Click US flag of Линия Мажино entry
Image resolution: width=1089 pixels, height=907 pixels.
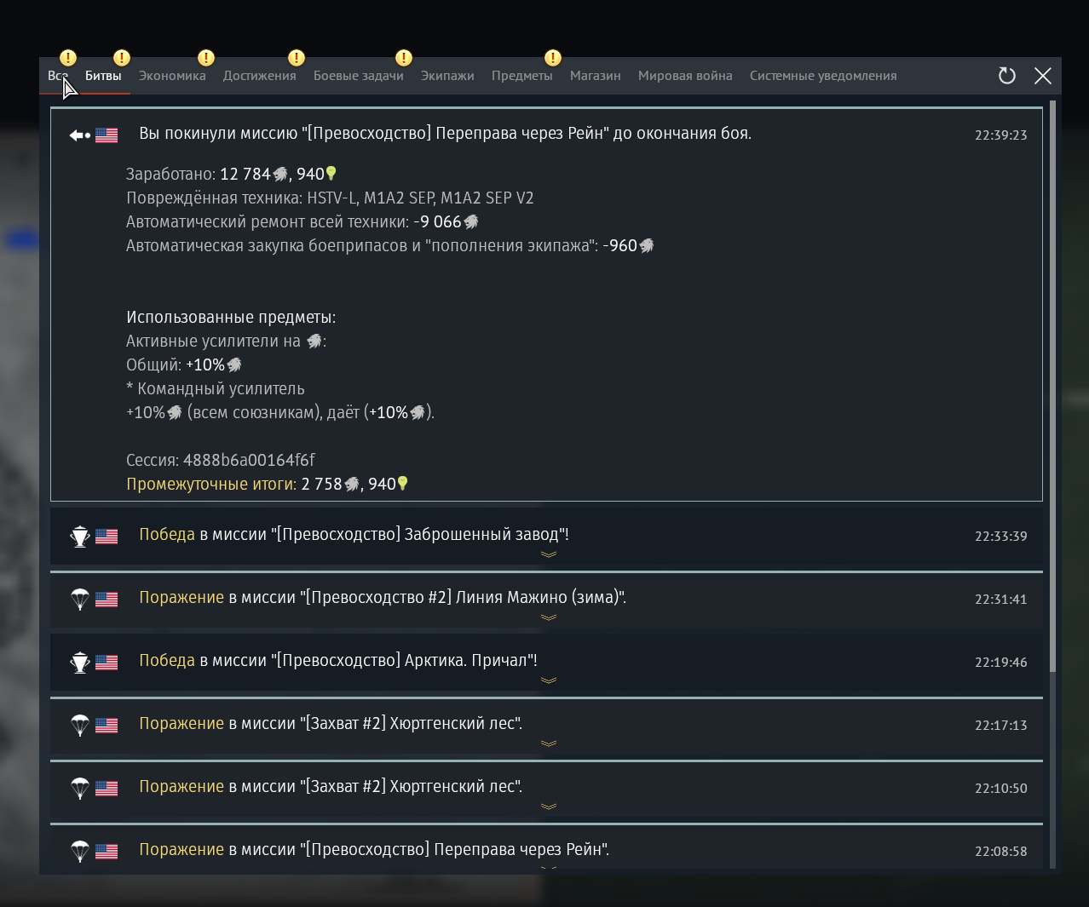107,600
